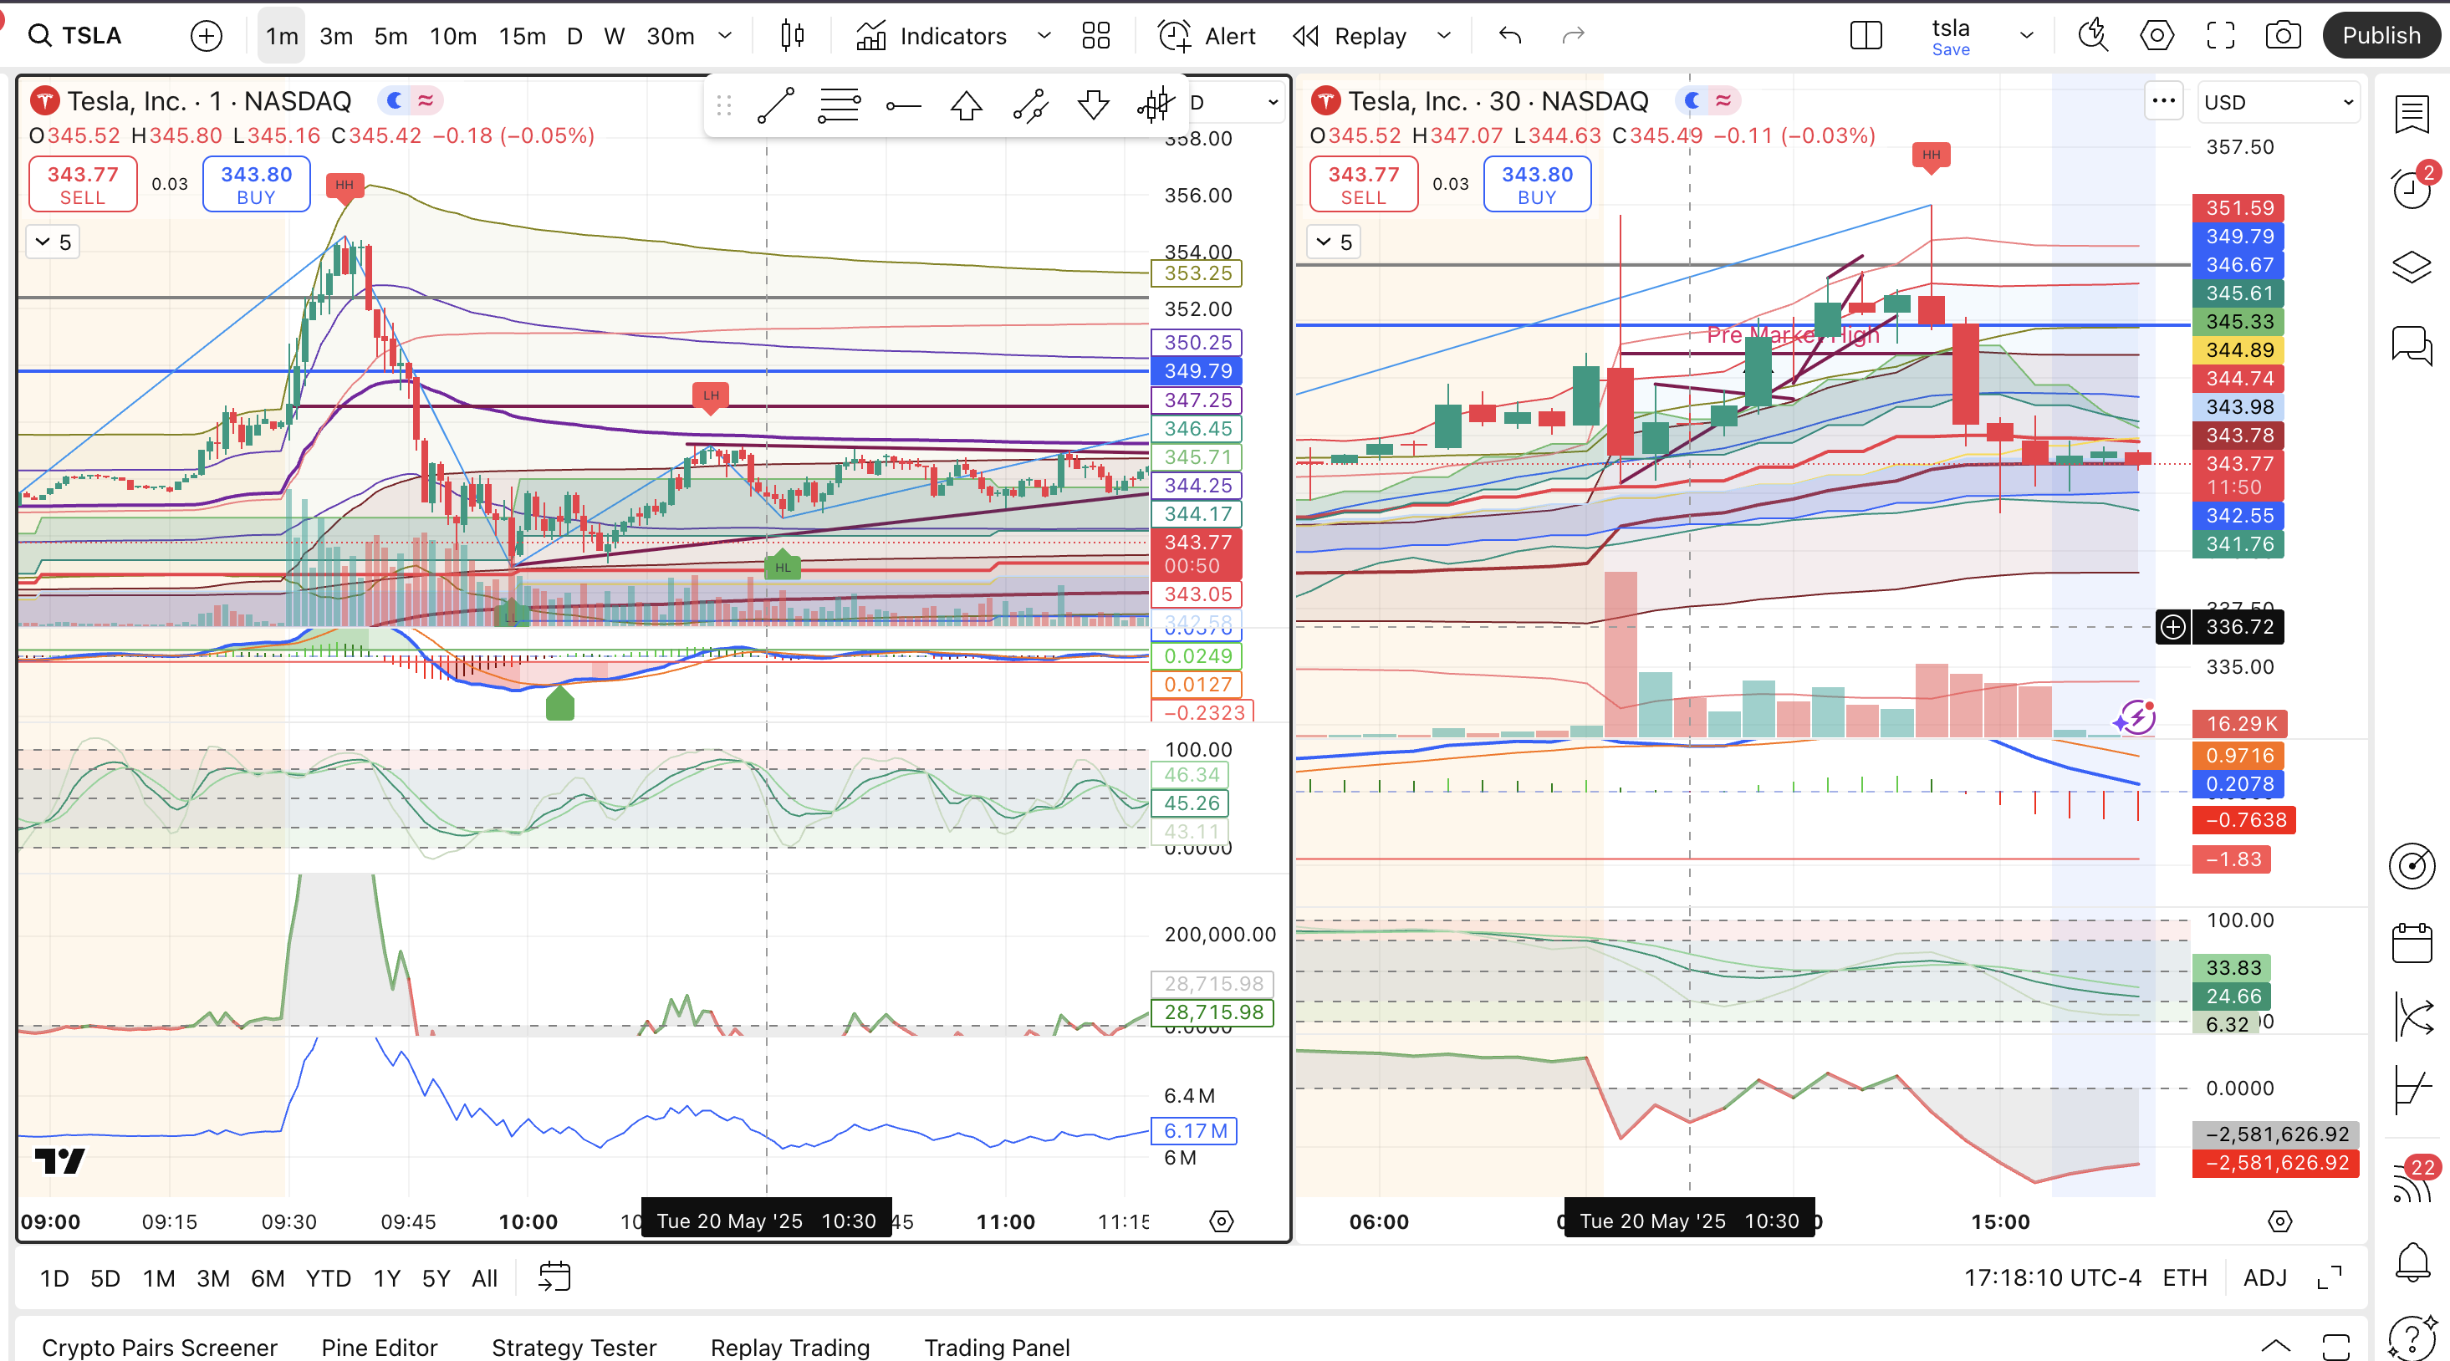2450x1361 pixels.
Task: Publish the chart idea
Action: [x=2381, y=36]
